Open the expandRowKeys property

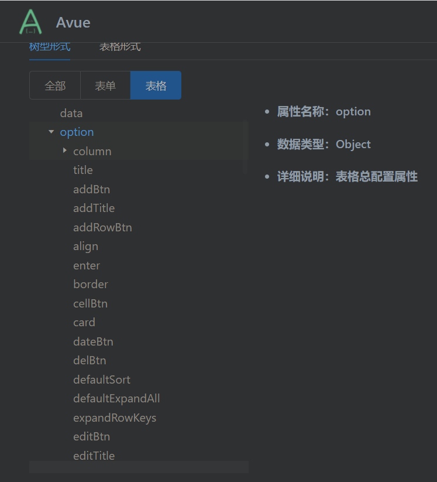115,418
